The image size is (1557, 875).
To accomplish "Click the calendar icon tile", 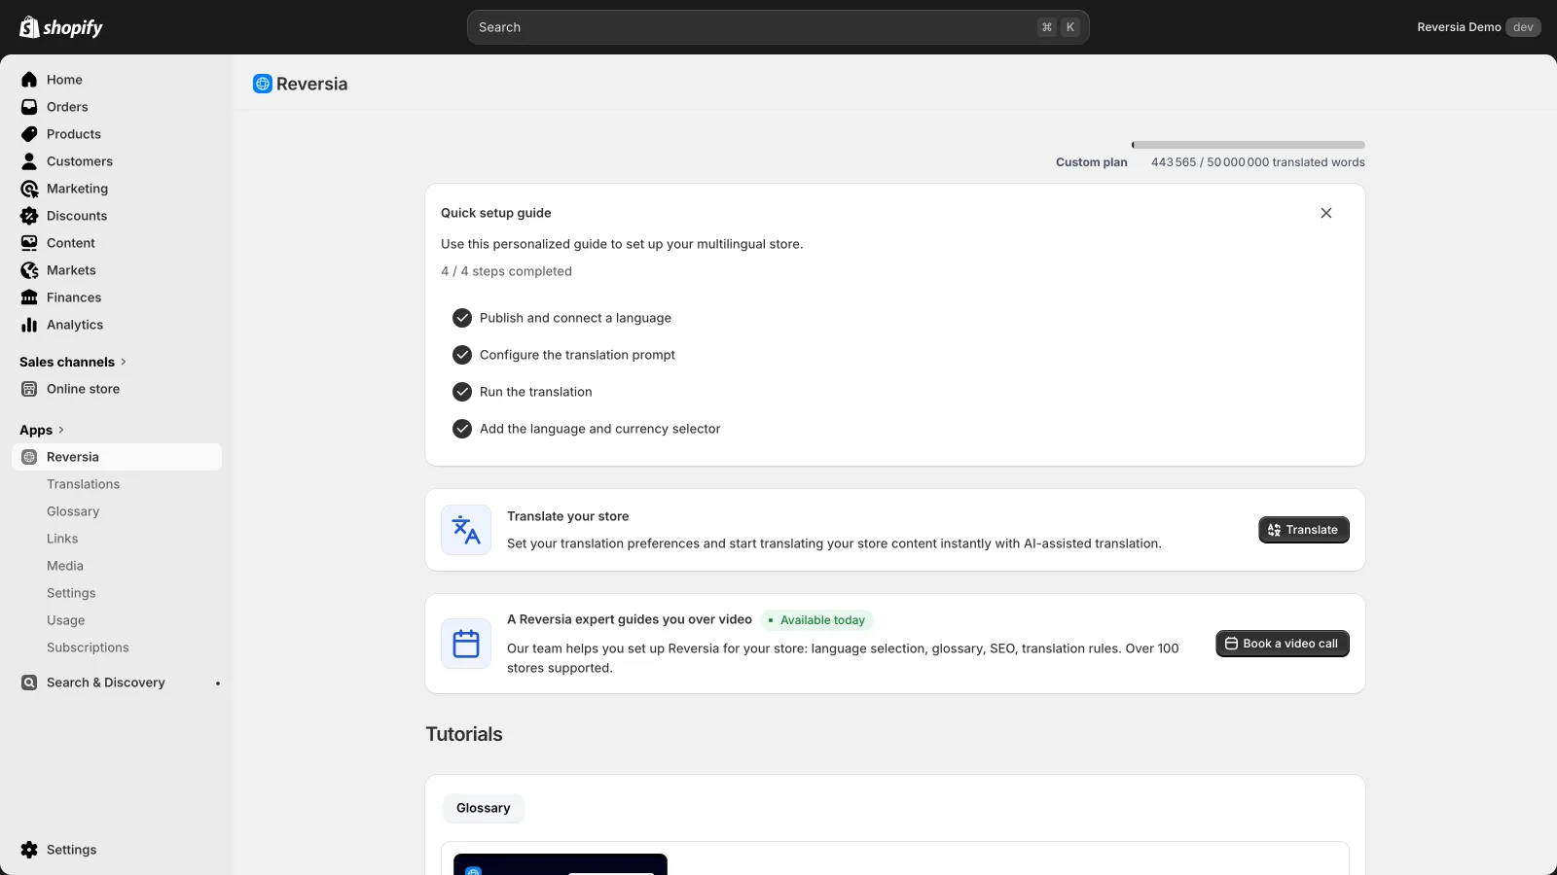I will 466,644.
